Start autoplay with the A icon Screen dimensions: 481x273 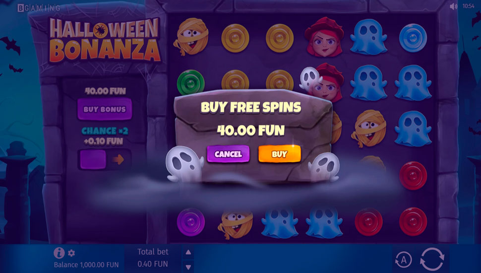(x=403, y=260)
